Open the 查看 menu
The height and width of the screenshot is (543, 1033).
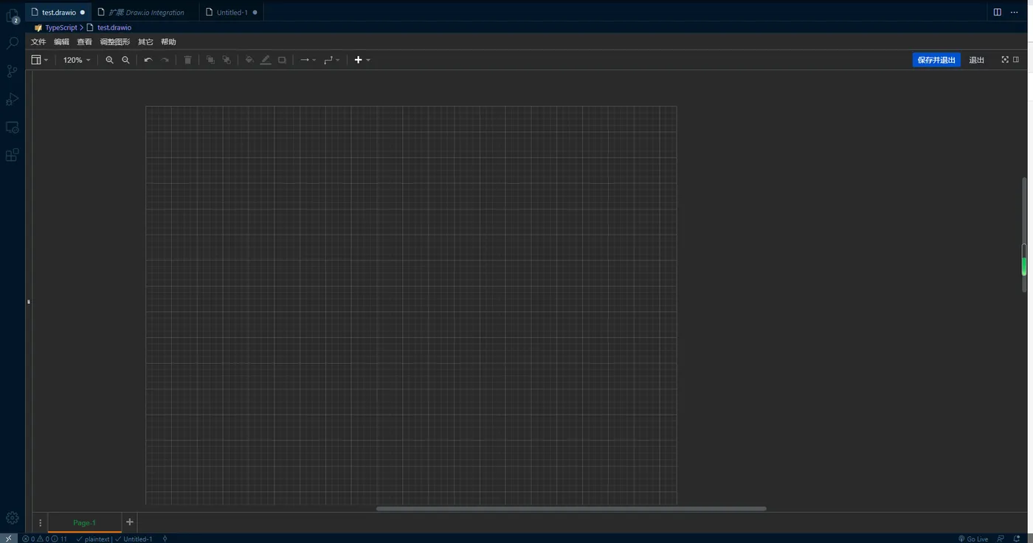85,42
